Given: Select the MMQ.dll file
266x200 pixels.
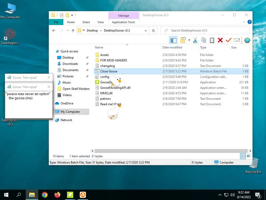Looking at the screenshot, I should (171, 93).
